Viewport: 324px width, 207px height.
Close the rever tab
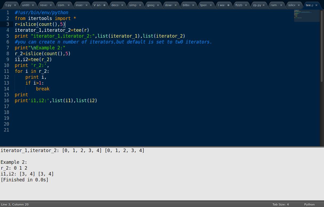(51, 5)
